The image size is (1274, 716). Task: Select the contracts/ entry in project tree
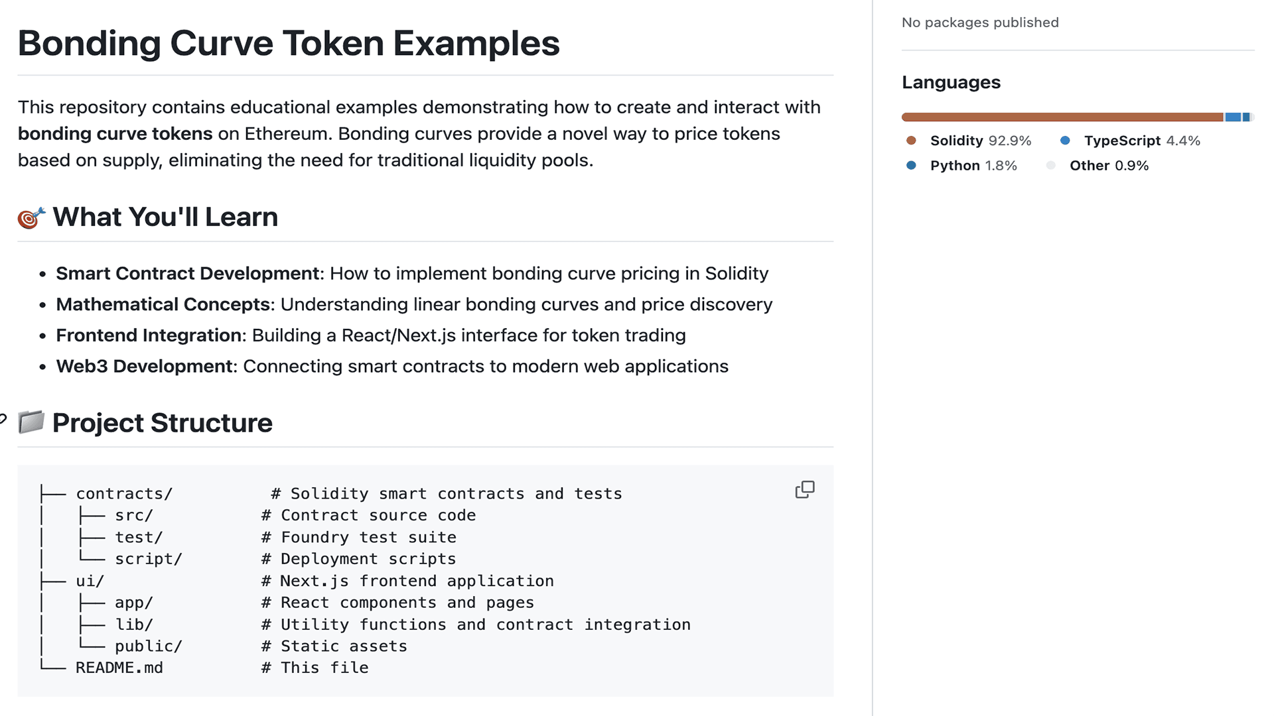[124, 493]
